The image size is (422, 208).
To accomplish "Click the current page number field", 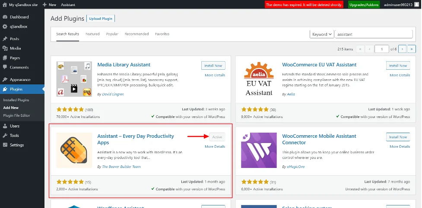I will (382, 49).
